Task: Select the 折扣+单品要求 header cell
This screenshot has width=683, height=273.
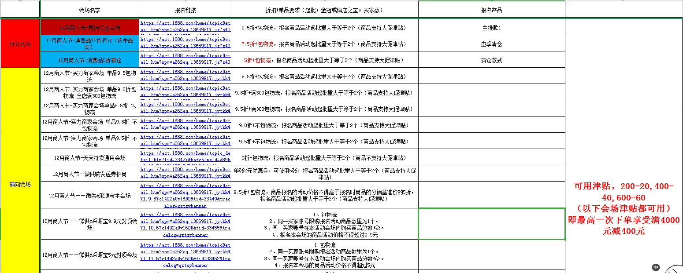Action: point(325,10)
